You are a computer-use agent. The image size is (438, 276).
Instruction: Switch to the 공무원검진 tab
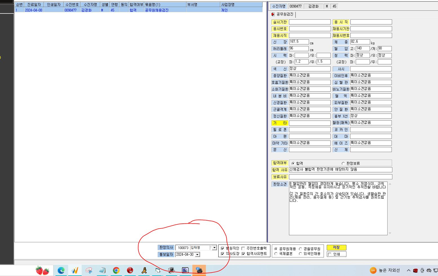[283, 14]
